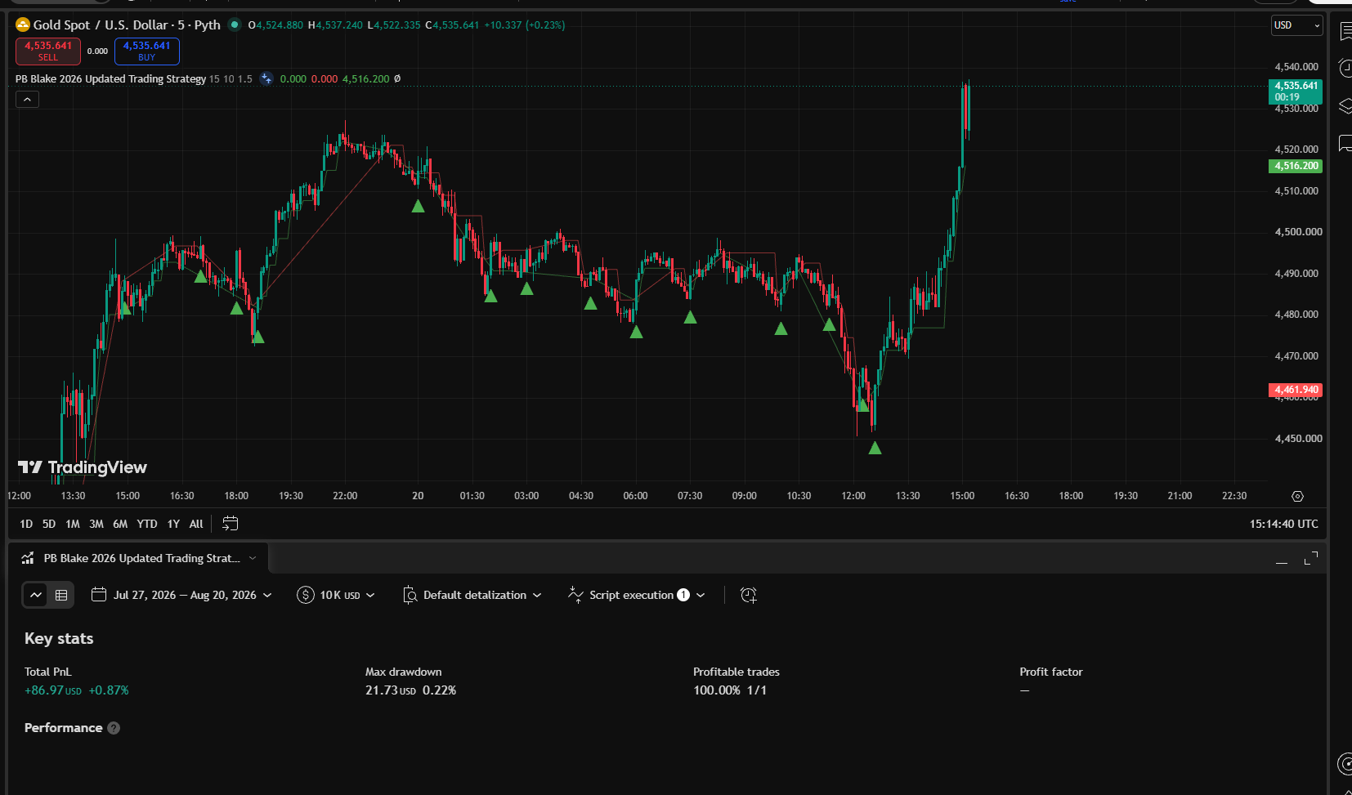
Task: Click the 12:00 label right of 10:30
Action: pos(853,496)
